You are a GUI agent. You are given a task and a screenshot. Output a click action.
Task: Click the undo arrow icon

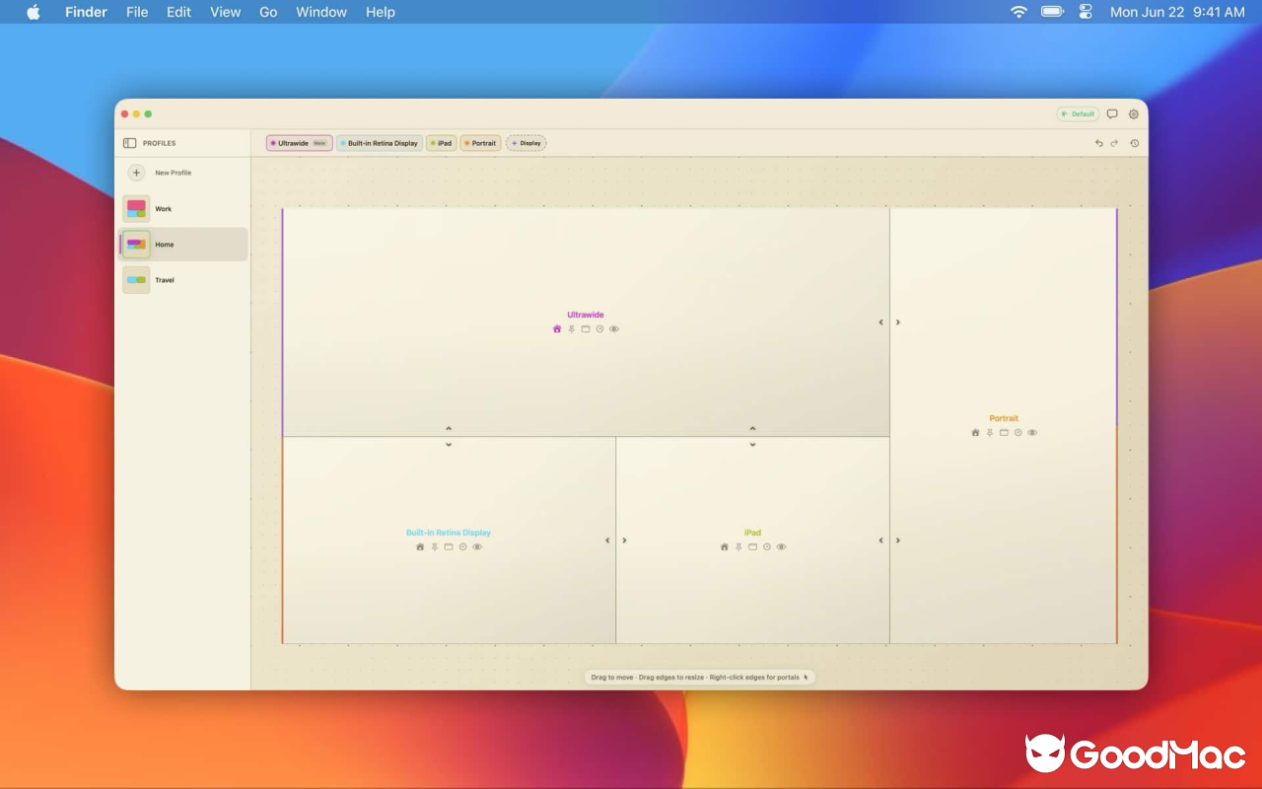[x=1099, y=143]
